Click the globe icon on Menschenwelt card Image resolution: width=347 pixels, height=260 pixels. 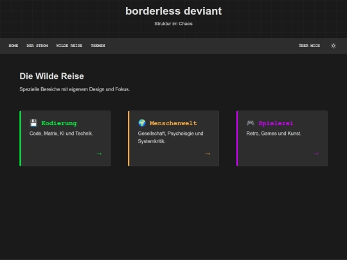[x=142, y=123]
